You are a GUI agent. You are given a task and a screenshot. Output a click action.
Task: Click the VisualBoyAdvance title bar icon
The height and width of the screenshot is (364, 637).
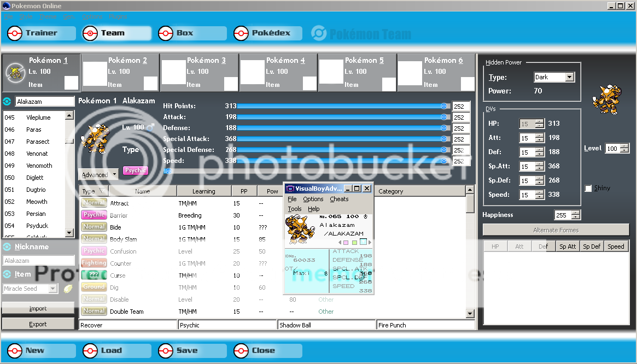(290, 189)
